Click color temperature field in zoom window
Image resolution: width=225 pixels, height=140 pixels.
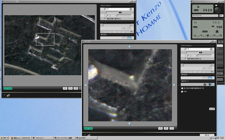click(x=192, y=53)
